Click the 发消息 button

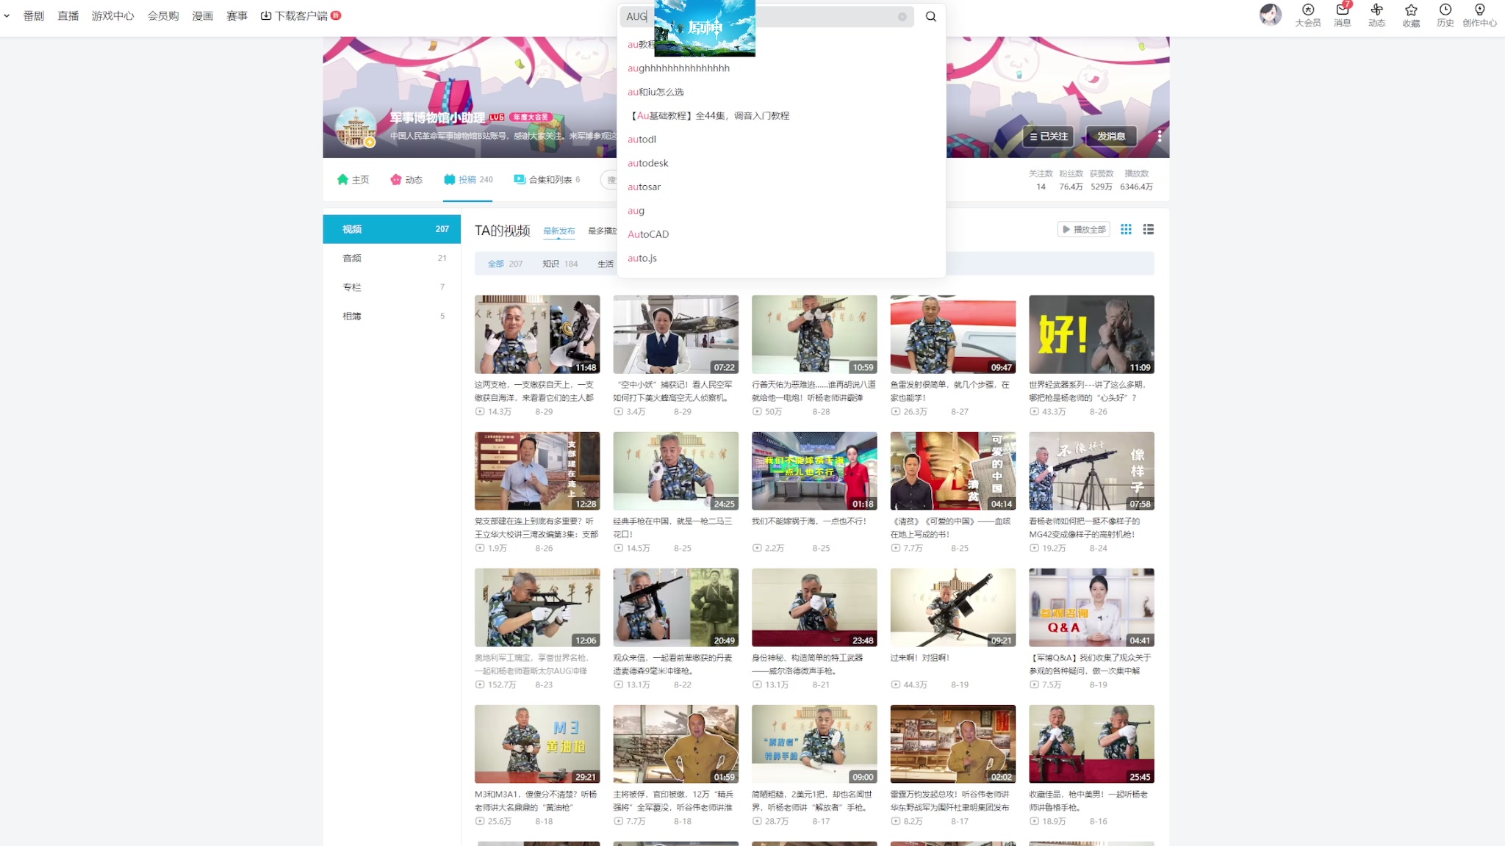tap(1110, 137)
